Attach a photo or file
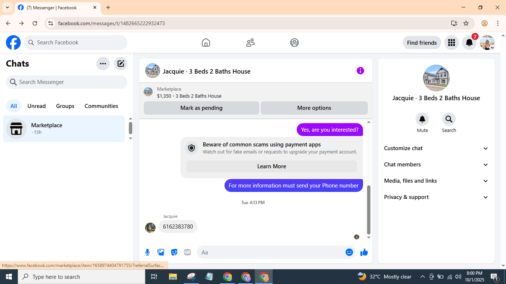Image resolution: width=506 pixels, height=284 pixels. point(161,252)
